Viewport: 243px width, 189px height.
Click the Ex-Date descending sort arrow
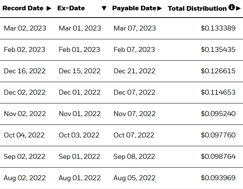coord(104,8)
